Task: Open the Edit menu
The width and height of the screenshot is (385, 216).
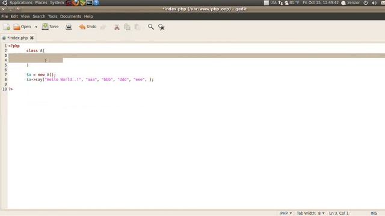Action: coord(14,16)
